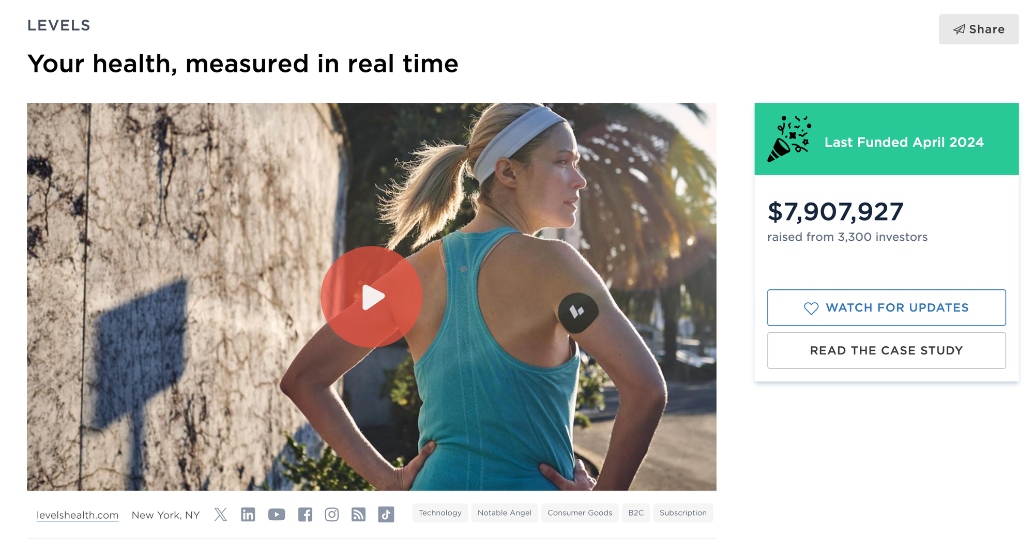
Task: Click the heart icon in Watch for Updates
Action: pyautogui.click(x=811, y=308)
